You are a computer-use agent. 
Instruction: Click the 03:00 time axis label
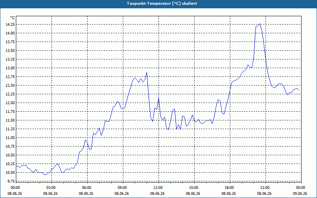click(x=52, y=188)
